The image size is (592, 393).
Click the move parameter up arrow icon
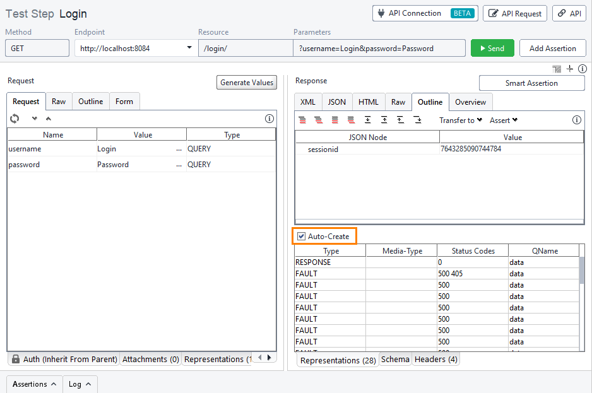pyautogui.click(x=49, y=119)
